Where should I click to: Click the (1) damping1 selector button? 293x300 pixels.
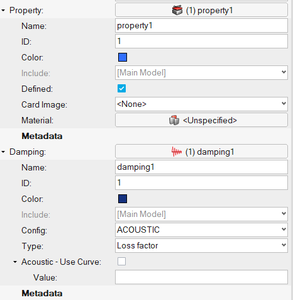pos(201,152)
